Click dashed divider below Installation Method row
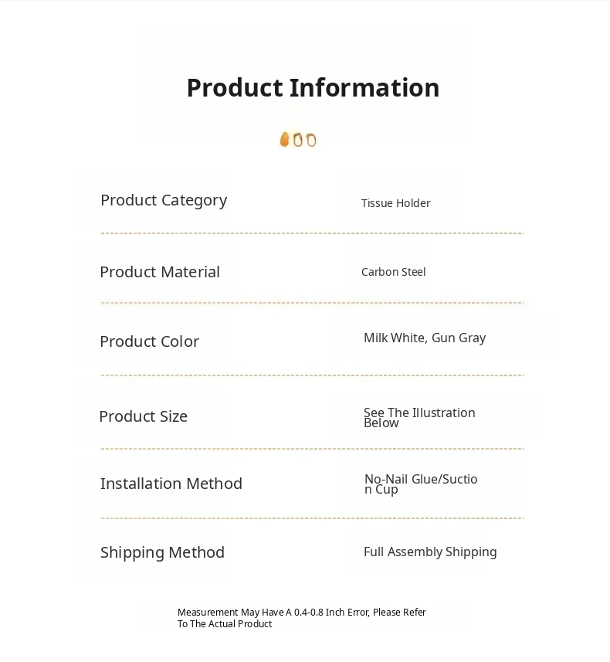This screenshot has height=662, width=610. [x=312, y=518]
